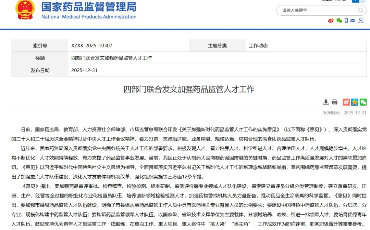This screenshot has width=370, height=230.
Task: Open the mobile phone icon in header
Action: 346,21
